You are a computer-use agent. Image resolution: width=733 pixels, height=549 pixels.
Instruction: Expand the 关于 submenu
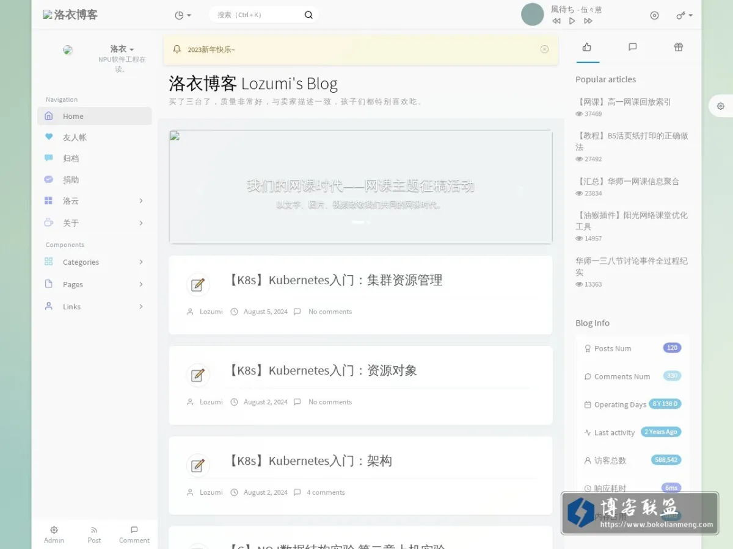95,223
